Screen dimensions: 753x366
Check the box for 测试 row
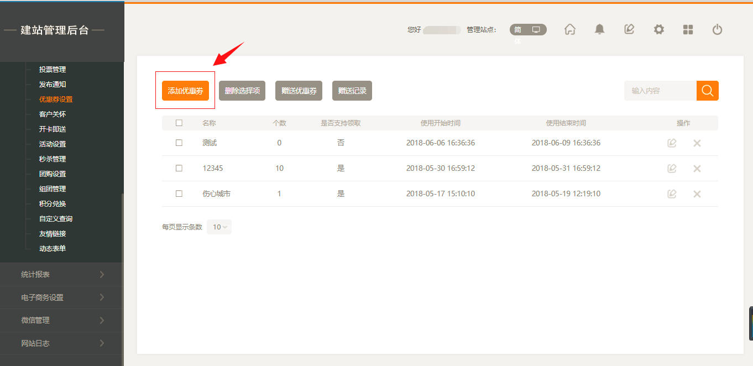tap(179, 143)
